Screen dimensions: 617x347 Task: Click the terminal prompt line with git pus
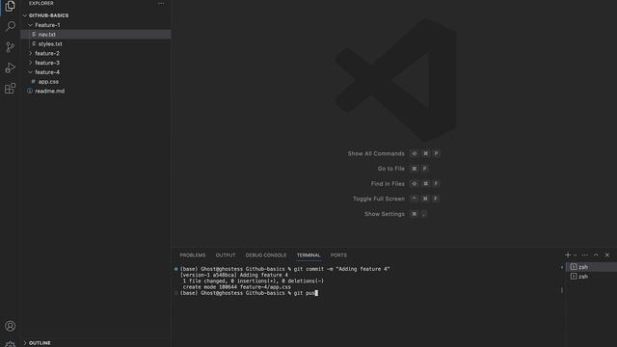pyautogui.click(x=249, y=293)
